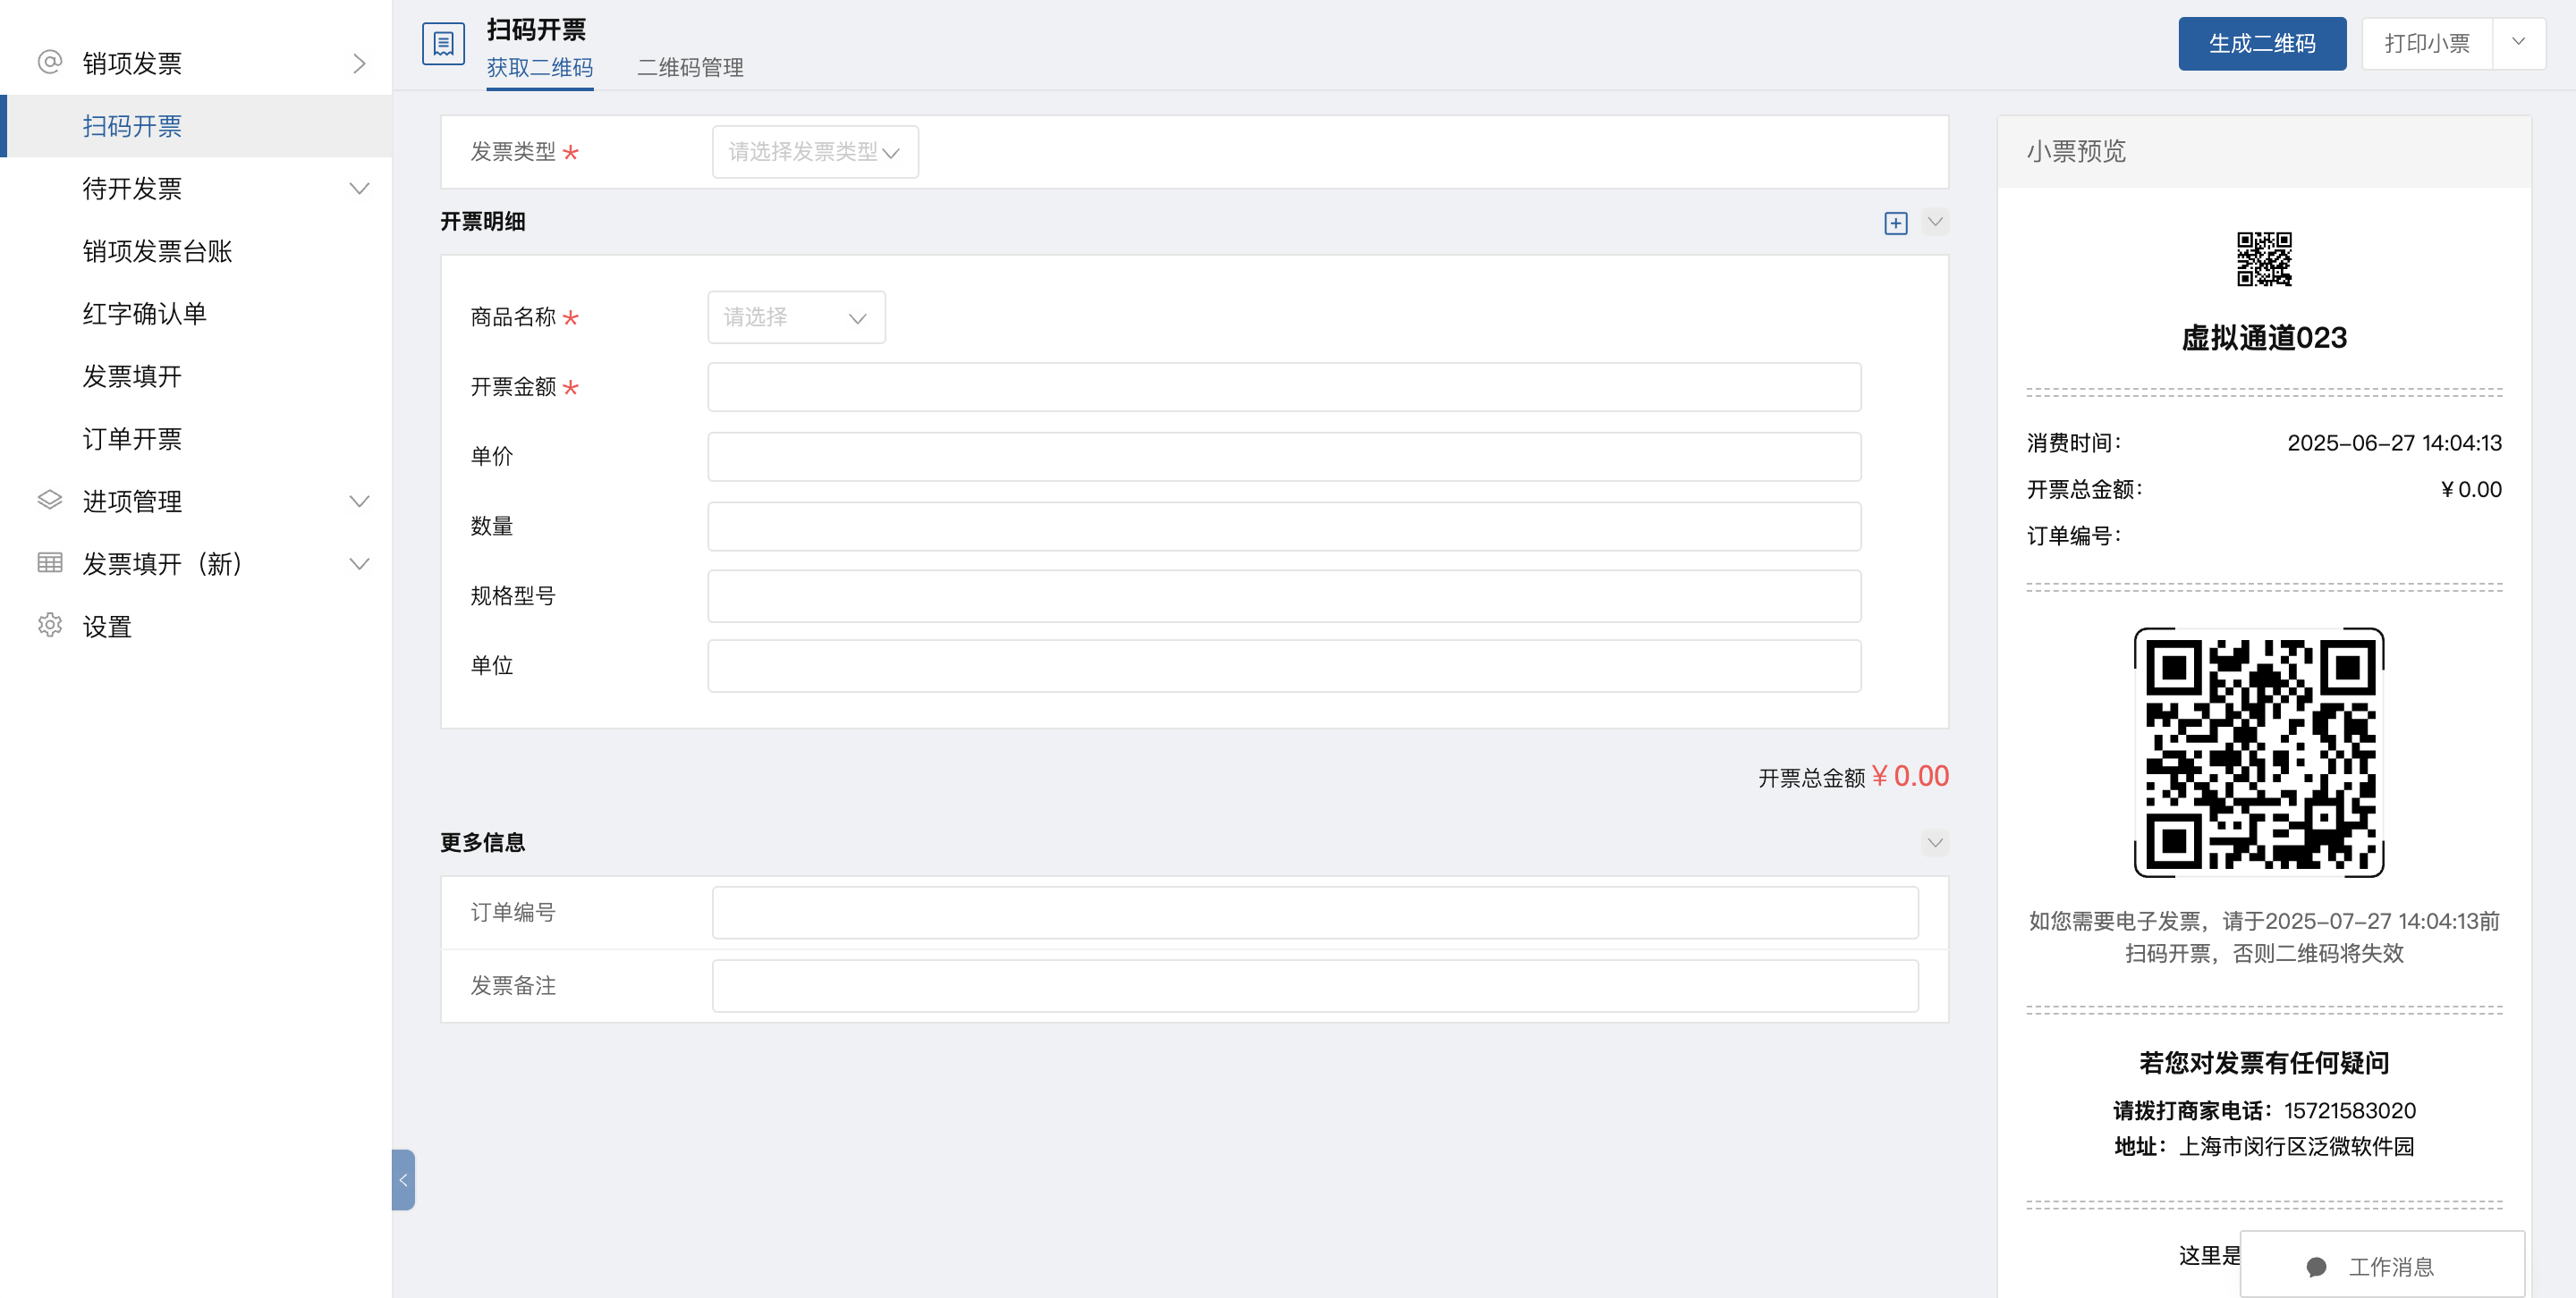Click the 发票备注 input field
The width and height of the screenshot is (2576, 1298).
[1315, 986]
